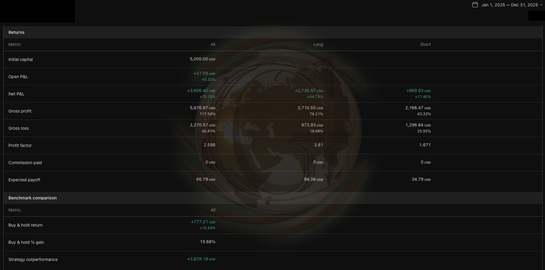Click the Buy & hold % gain 15.68% value
Image resolution: width=545 pixels, height=270 pixels.
tap(207, 242)
